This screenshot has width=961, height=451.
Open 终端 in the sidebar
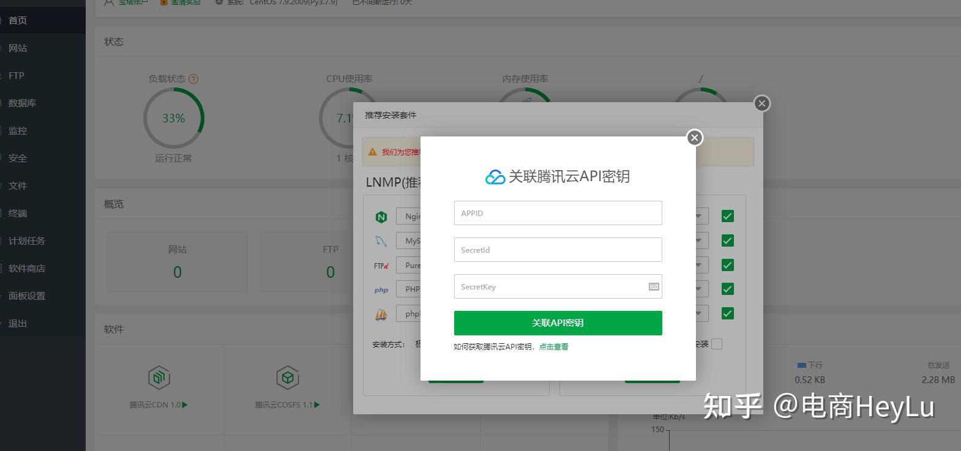tap(43, 213)
